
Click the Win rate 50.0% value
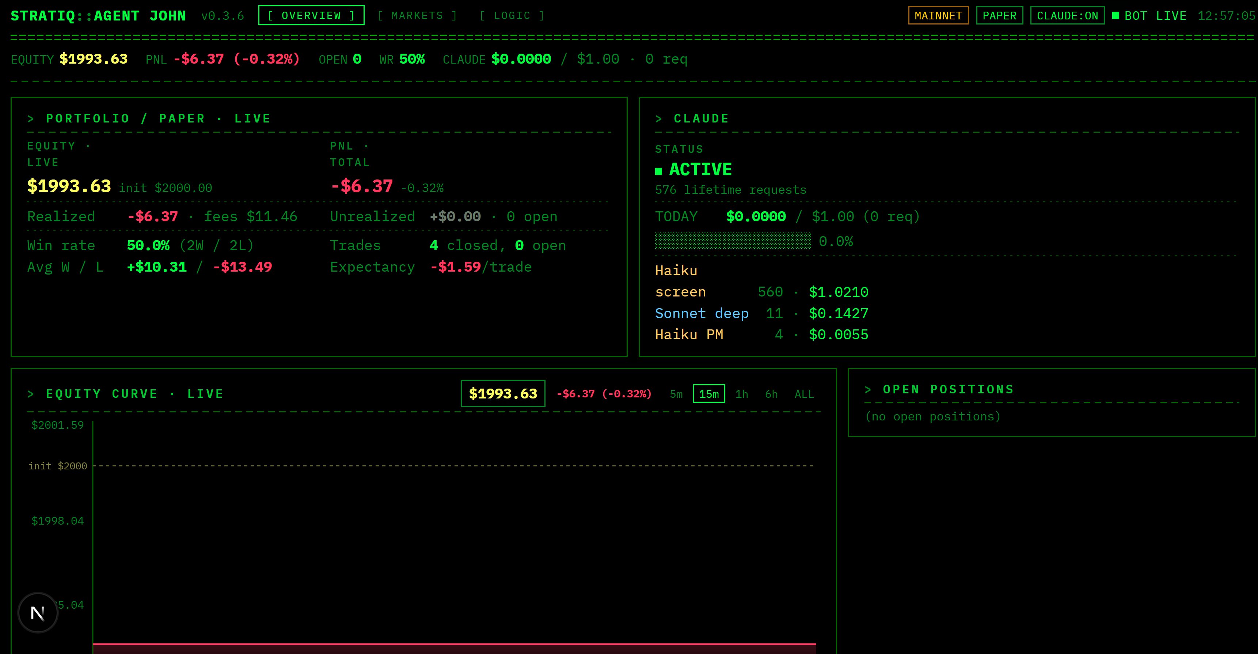pos(148,245)
